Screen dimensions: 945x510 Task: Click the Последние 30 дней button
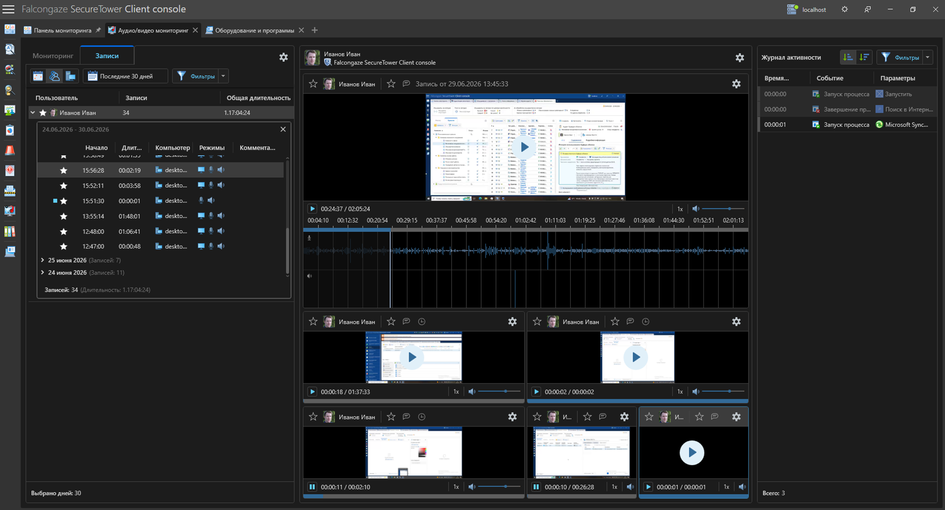pyautogui.click(x=125, y=76)
